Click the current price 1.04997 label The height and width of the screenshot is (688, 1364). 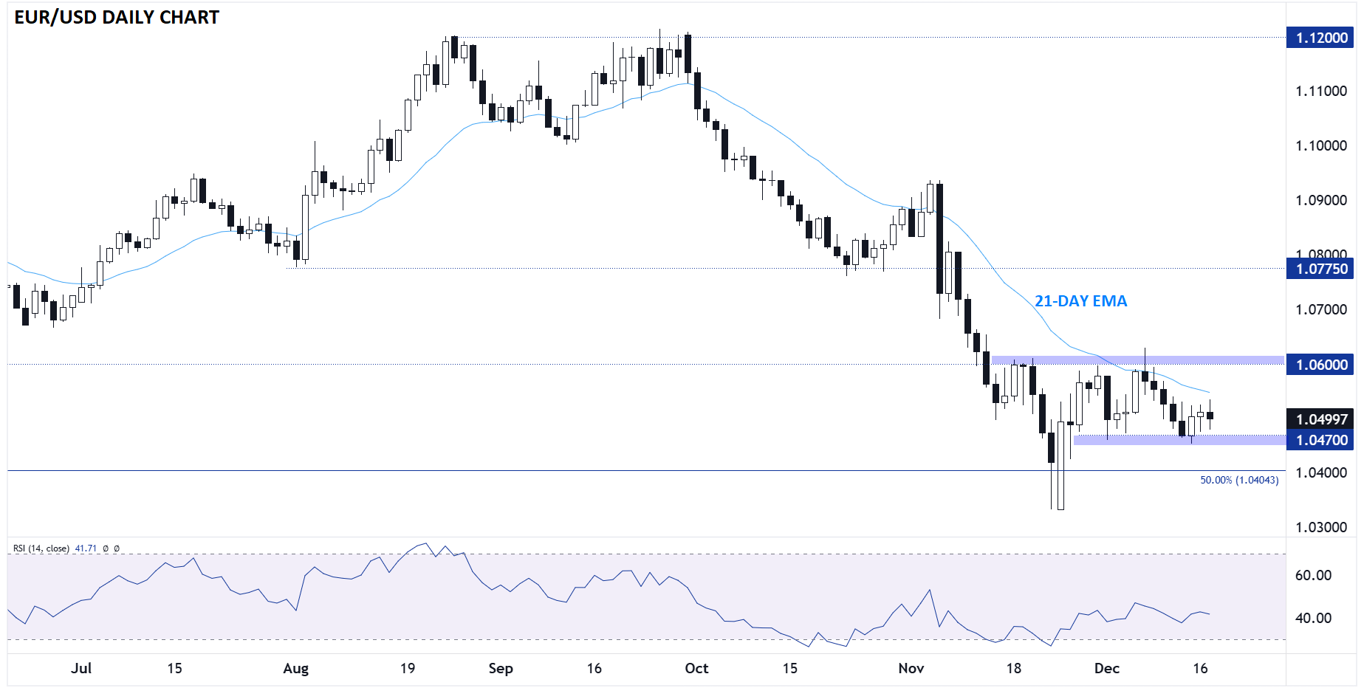tap(1320, 419)
